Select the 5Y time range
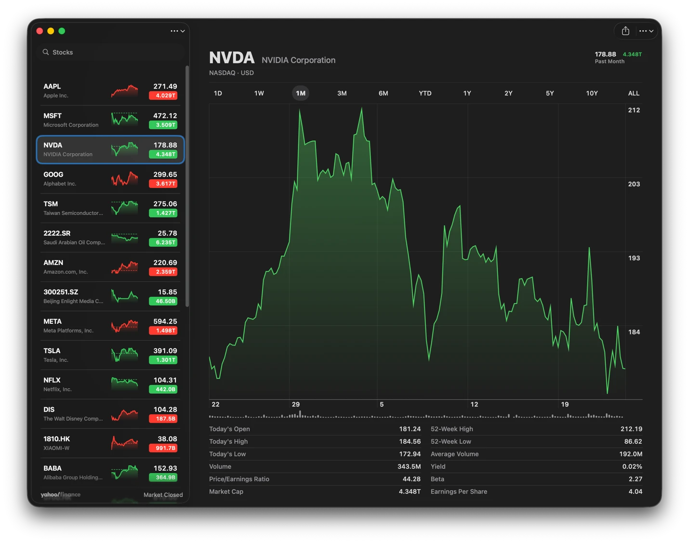 (550, 93)
